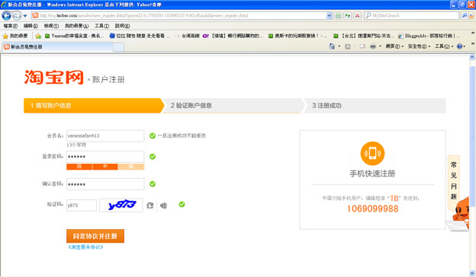Open the 工具(T) menu in menu bar

(101, 26)
